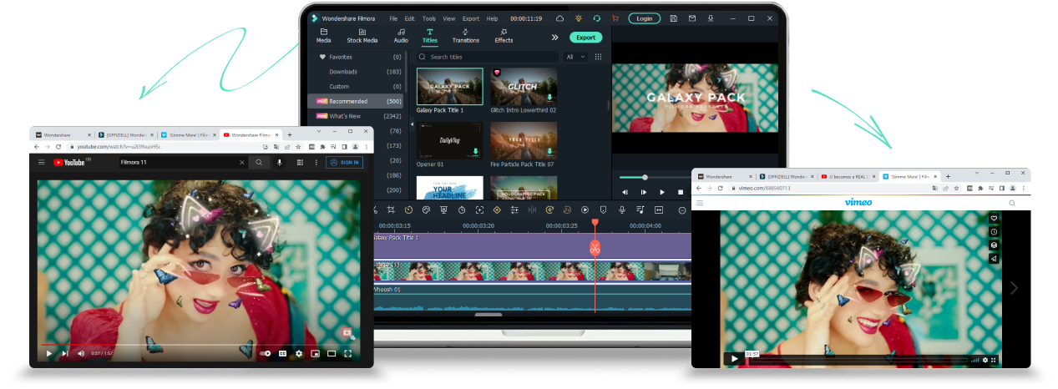Expand more tabs with the double-chevron icon

554,38
